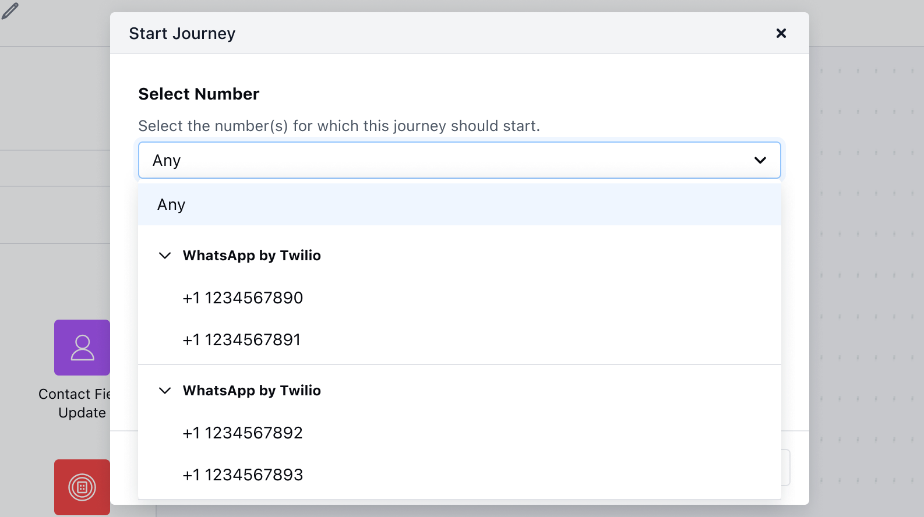Select the purple Contact Field Update node icon
This screenshot has width=924, height=517.
(x=82, y=348)
